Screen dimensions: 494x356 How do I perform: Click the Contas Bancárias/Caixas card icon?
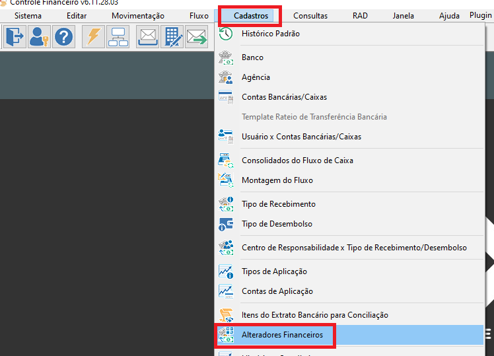coord(226,97)
